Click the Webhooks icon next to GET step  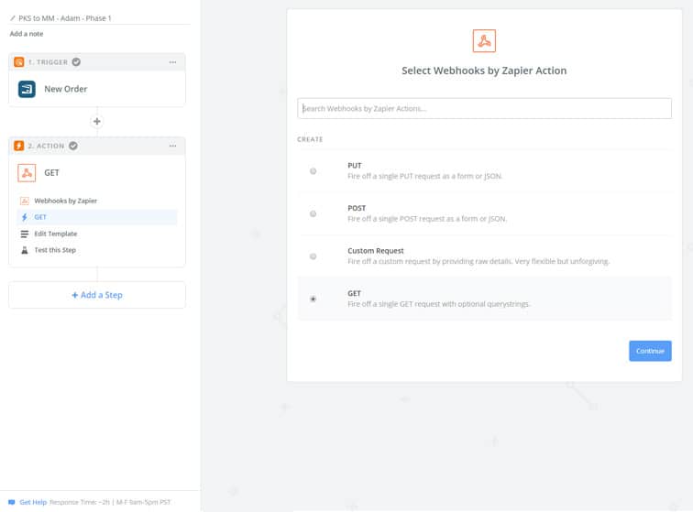27,173
